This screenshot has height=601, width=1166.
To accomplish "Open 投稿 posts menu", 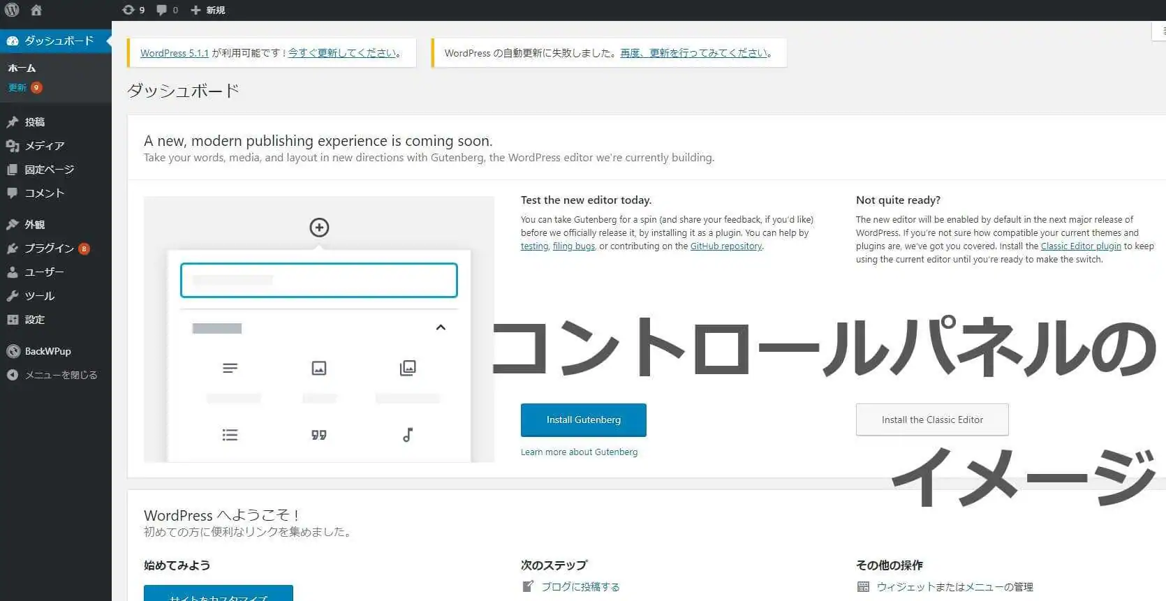I will (56, 121).
